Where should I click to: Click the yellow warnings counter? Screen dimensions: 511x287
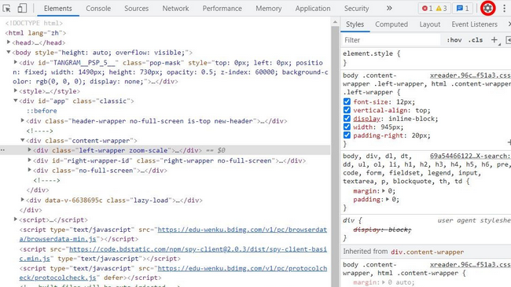click(x=442, y=9)
